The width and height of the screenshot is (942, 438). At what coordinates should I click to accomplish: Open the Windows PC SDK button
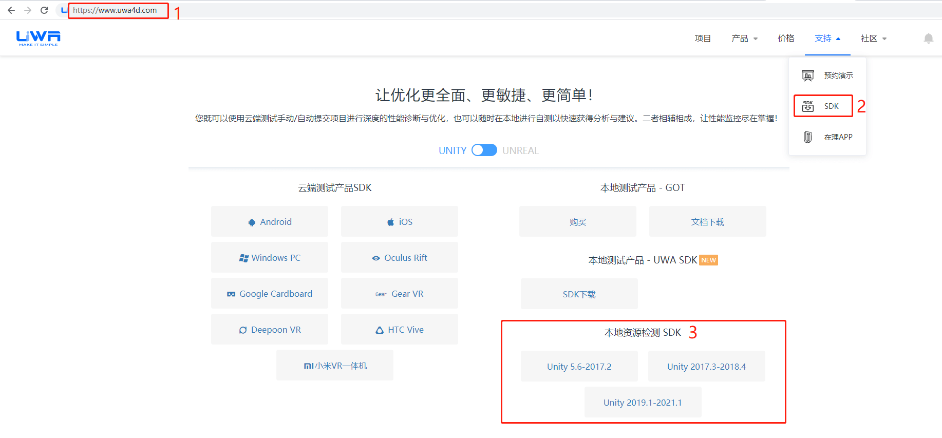pos(270,257)
